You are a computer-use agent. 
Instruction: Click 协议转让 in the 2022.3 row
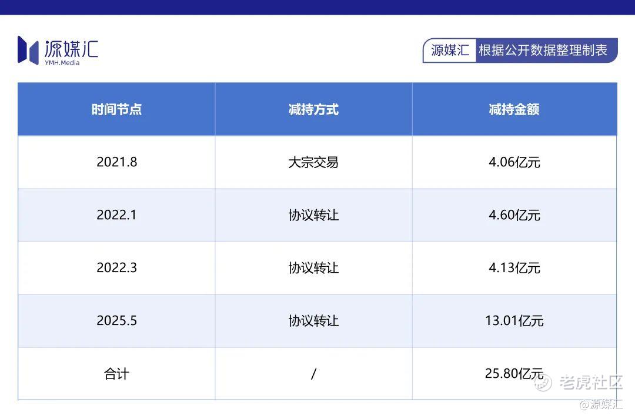click(313, 268)
